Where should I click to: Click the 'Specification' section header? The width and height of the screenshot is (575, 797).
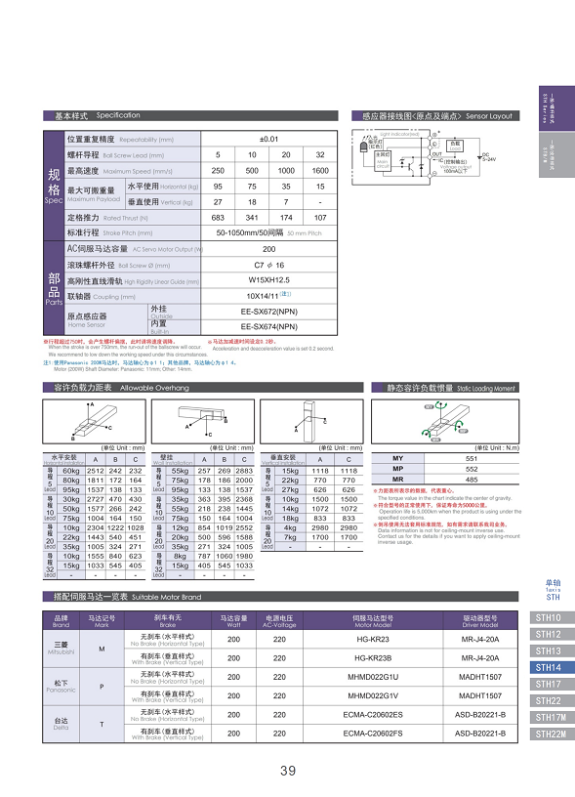coord(190,115)
